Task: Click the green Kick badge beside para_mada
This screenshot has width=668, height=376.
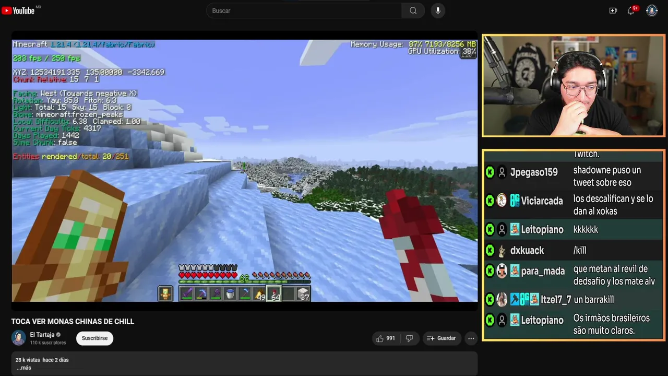Action: [x=490, y=271]
